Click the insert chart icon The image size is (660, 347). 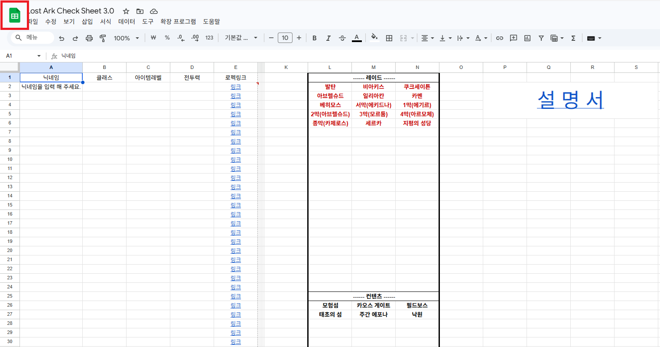click(527, 38)
